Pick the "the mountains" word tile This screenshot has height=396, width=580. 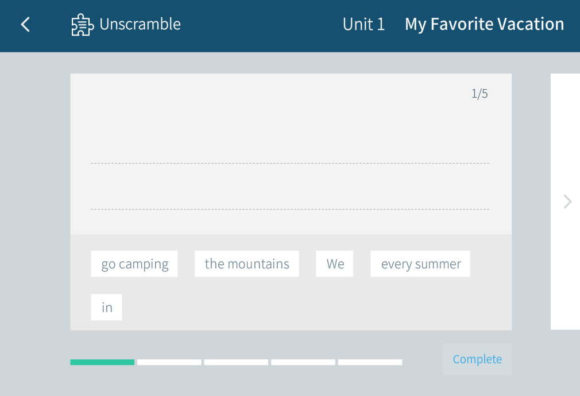(247, 264)
